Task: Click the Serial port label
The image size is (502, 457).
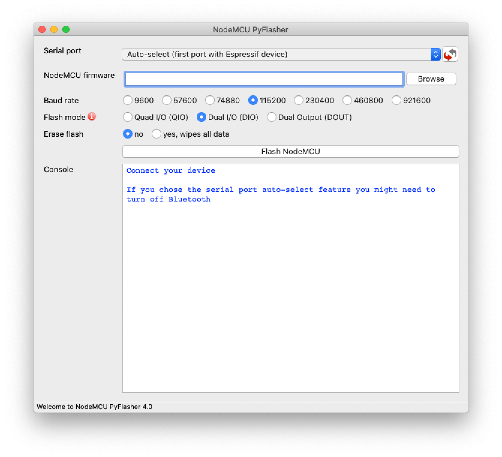Action: point(62,51)
